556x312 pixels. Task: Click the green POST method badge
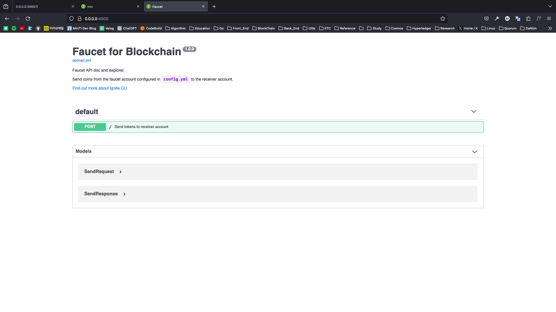click(90, 127)
